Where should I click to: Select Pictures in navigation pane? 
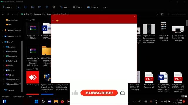click(x=10, y=70)
